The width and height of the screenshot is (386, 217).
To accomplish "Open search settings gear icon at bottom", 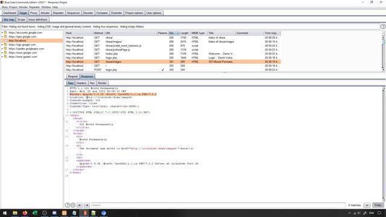I will click(x=73, y=205).
